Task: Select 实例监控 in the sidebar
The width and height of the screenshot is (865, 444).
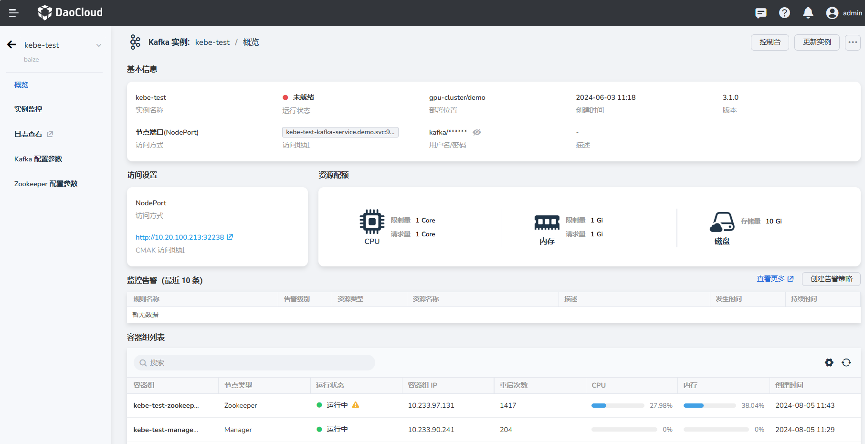Action: pos(28,109)
